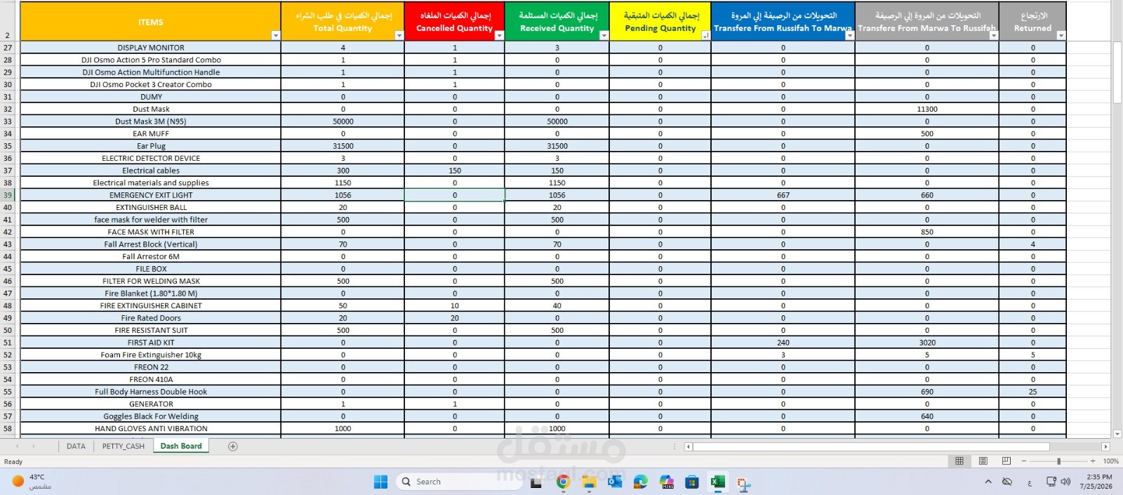Click the 100% zoom level

click(x=1110, y=461)
